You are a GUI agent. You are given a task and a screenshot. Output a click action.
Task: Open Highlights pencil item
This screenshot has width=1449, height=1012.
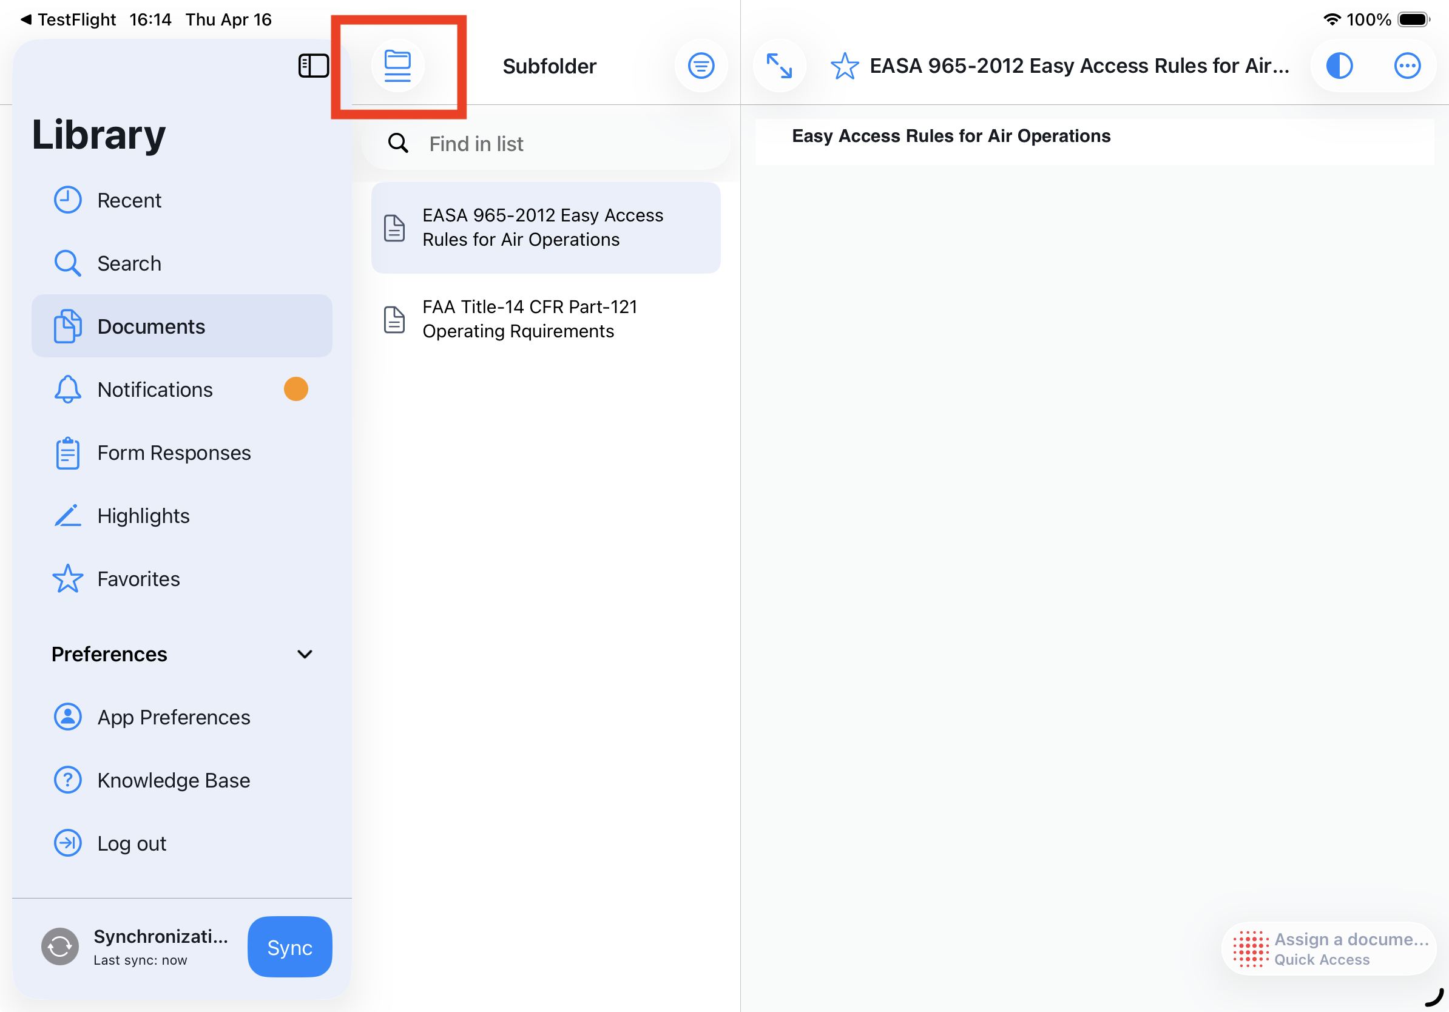coord(143,516)
